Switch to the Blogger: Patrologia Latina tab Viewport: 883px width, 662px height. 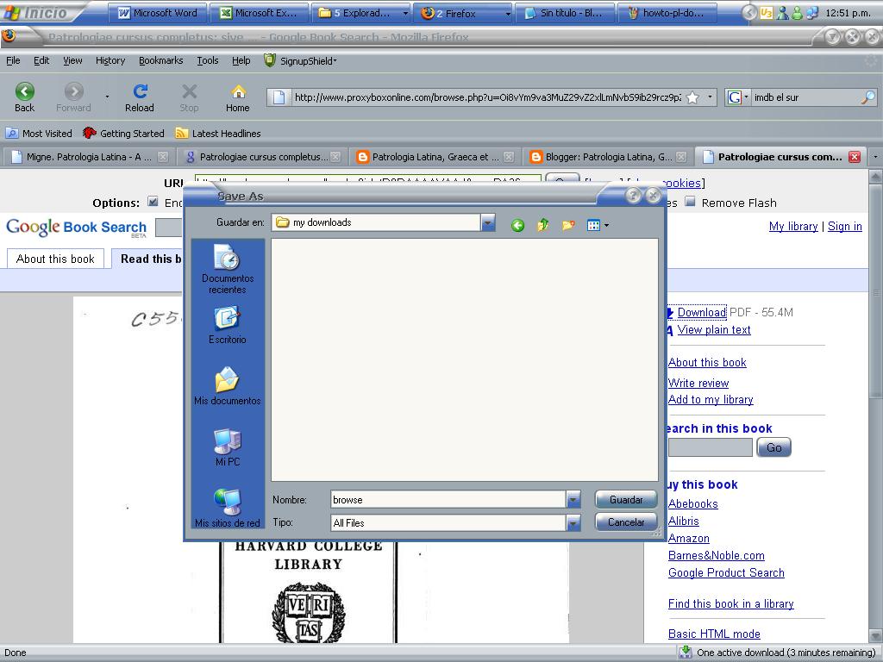(x=608, y=157)
